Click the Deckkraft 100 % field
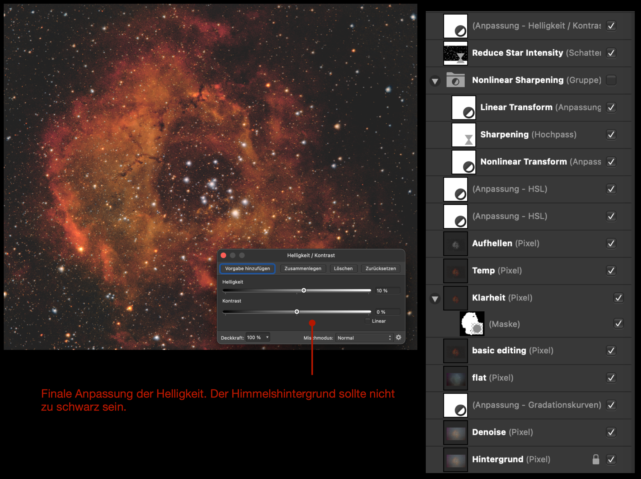Image resolution: width=641 pixels, height=479 pixels. click(258, 337)
